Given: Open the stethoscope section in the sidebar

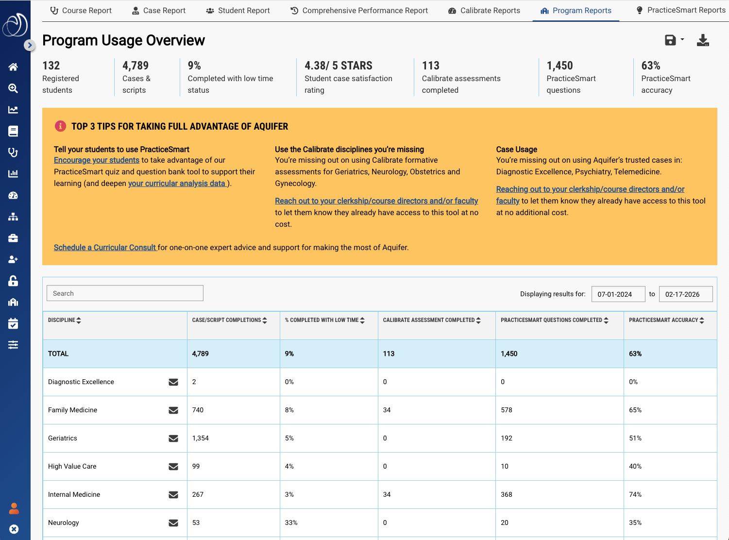Looking at the screenshot, I should tap(13, 152).
